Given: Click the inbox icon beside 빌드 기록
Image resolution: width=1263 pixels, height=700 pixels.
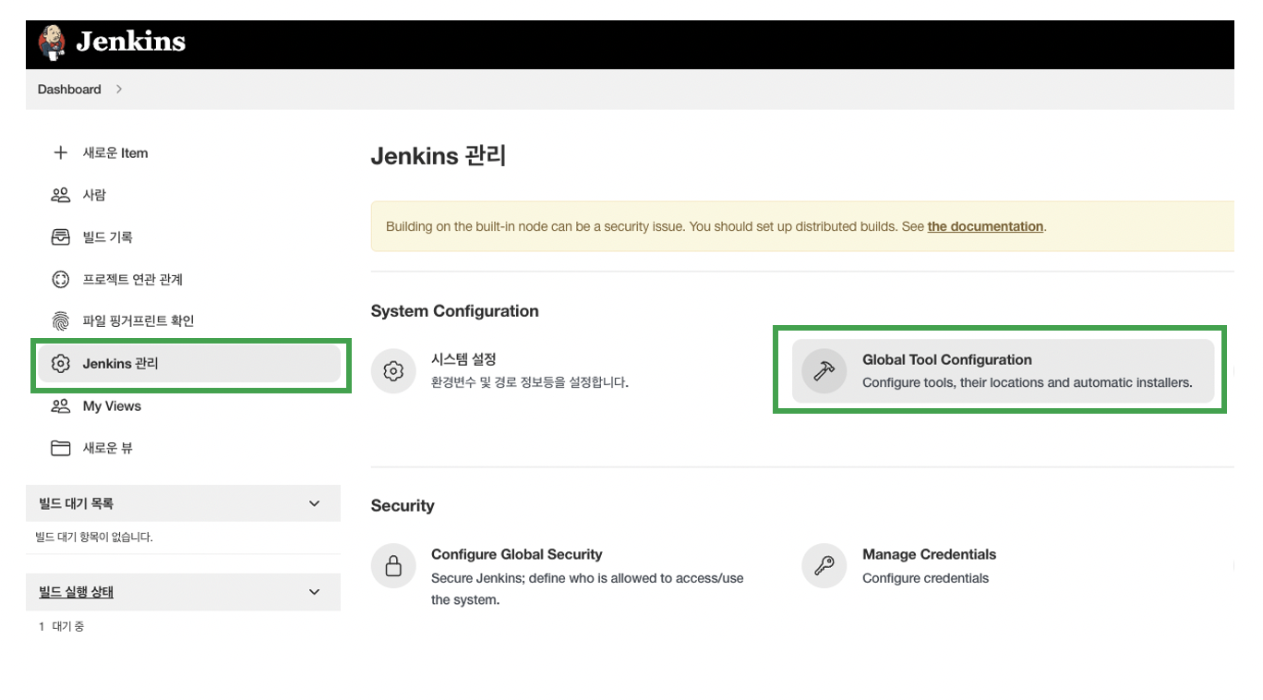Looking at the screenshot, I should 60,237.
